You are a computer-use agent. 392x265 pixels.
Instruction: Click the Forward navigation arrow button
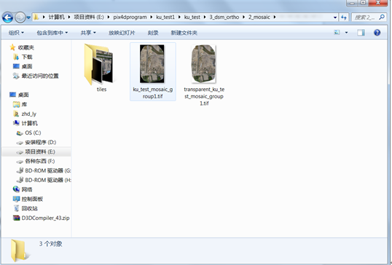[20, 17]
